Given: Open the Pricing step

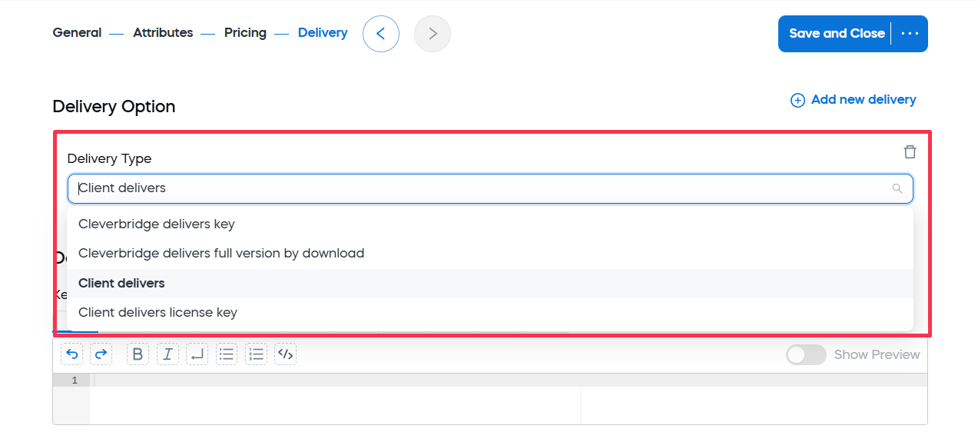Looking at the screenshot, I should point(245,33).
